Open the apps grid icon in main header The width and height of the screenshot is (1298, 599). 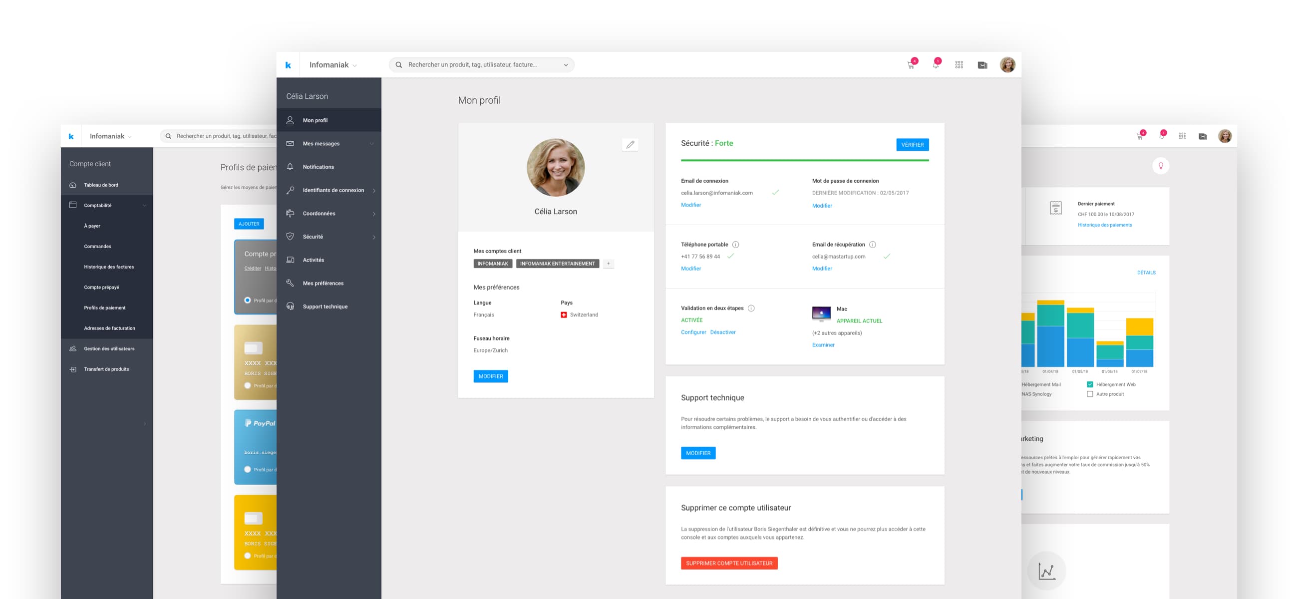(959, 65)
